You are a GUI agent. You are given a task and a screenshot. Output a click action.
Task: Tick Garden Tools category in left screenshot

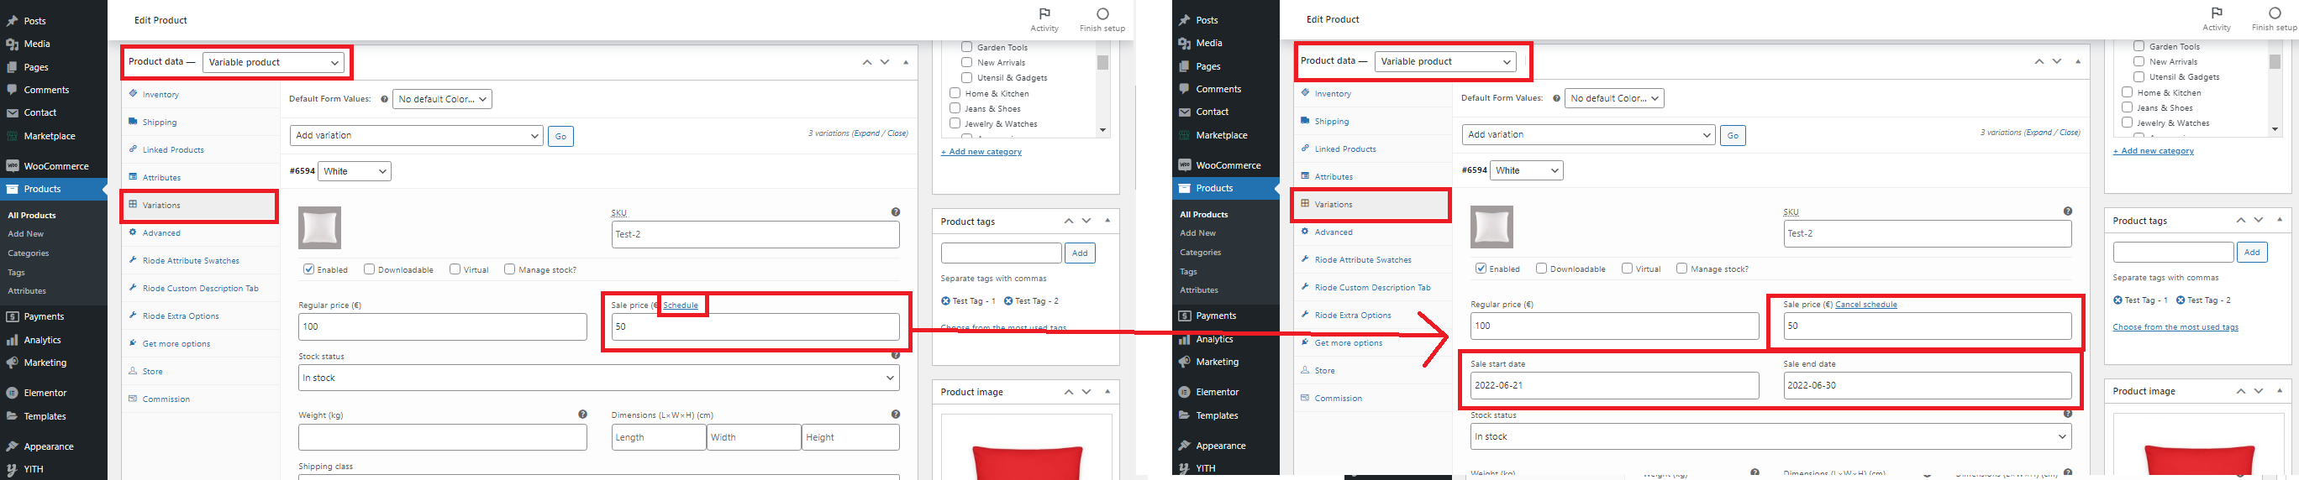966,47
